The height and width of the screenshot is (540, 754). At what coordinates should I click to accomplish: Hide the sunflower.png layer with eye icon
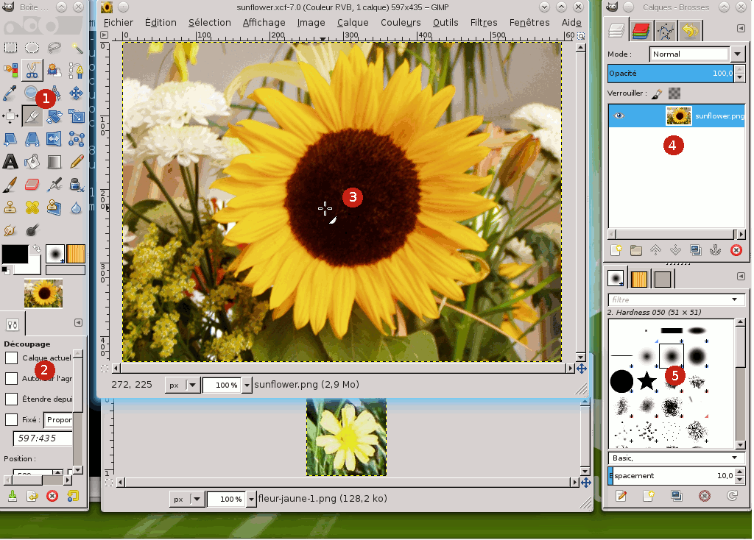click(x=619, y=116)
